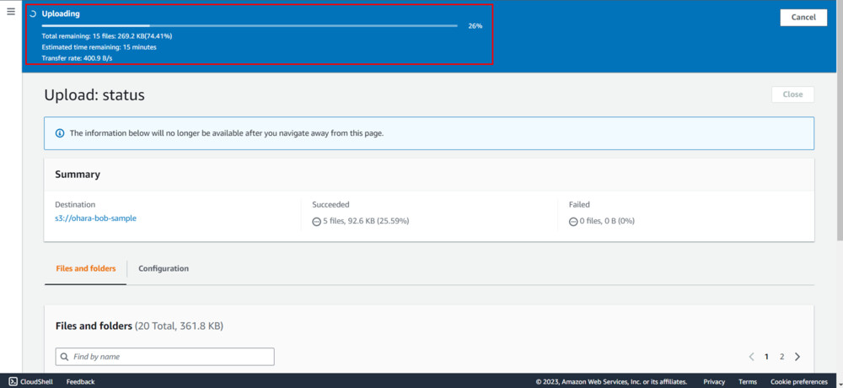This screenshot has width=843, height=388.
Task: Click the info icon in the banner
Action: point(59,133)
